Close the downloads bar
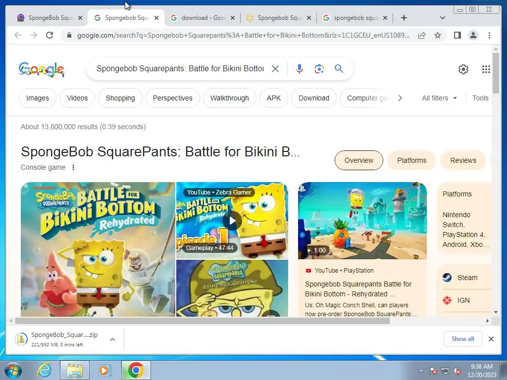Viewport: 507px width, 380px height. coord(491,339)
